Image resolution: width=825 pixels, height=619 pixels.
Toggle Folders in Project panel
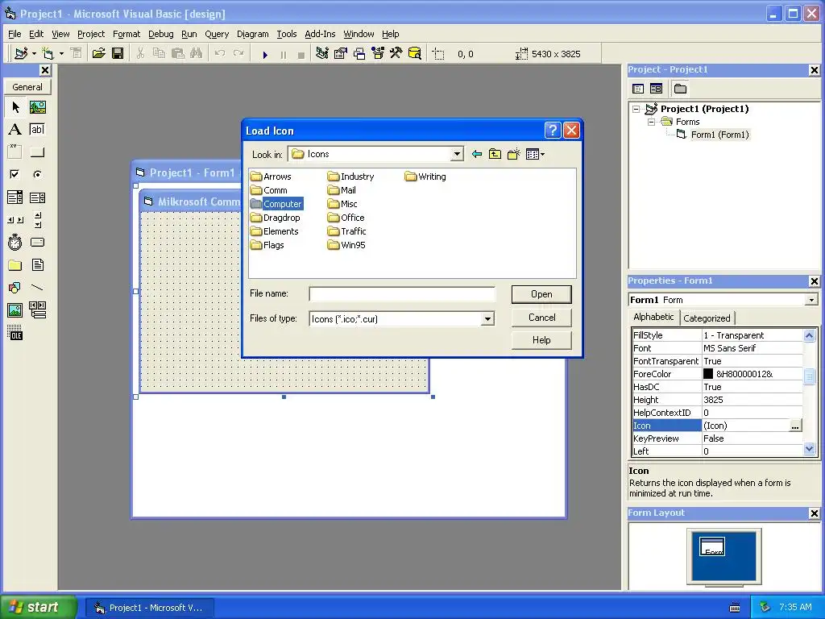[680, 89]
